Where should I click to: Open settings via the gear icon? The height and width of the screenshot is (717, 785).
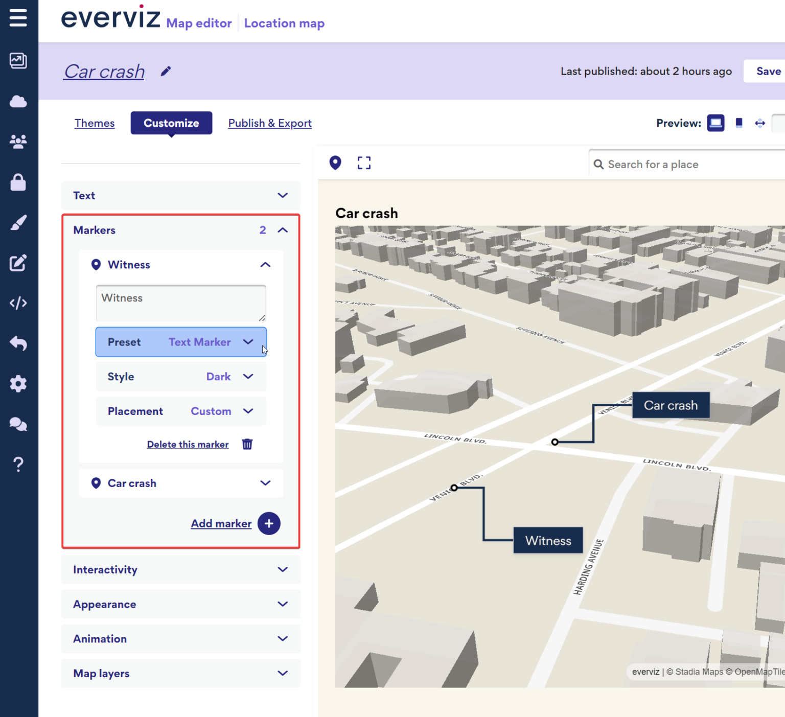coord(19,384)
